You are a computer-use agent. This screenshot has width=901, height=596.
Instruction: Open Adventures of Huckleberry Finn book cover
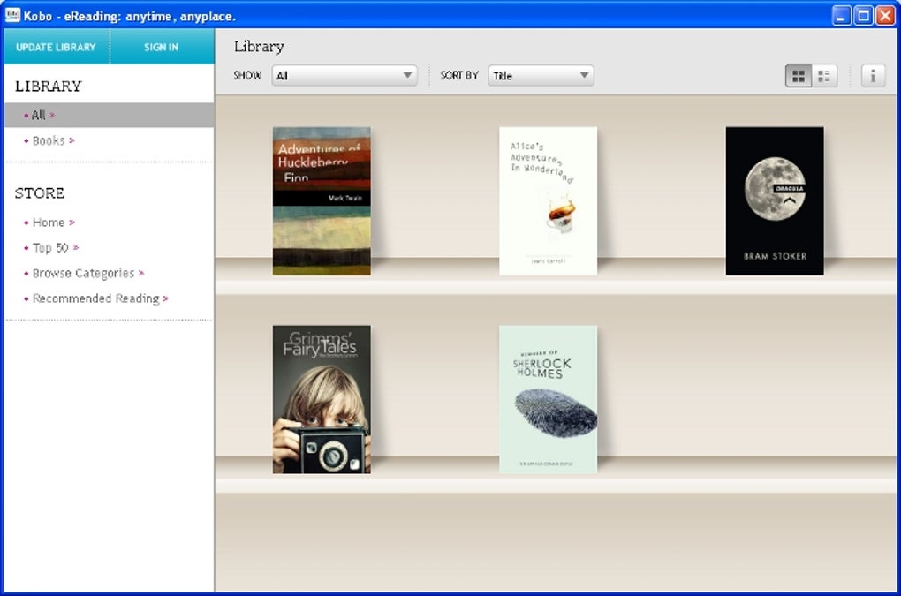click(322, 201)
